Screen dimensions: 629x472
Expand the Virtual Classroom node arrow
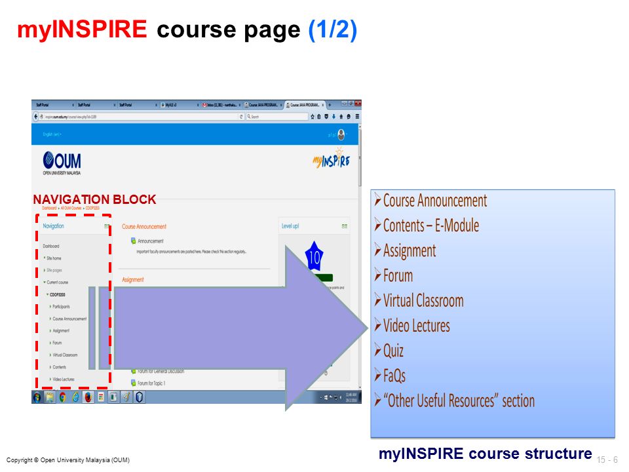click(x=50, y=355)
